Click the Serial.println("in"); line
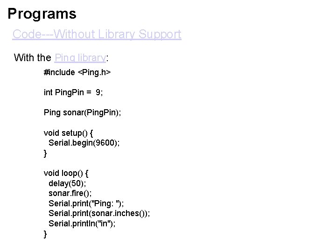Screen dimensions: 336x252 coord(82,224)
